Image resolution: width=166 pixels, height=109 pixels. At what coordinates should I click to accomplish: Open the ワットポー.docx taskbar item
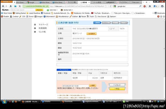tap(112, 102)
